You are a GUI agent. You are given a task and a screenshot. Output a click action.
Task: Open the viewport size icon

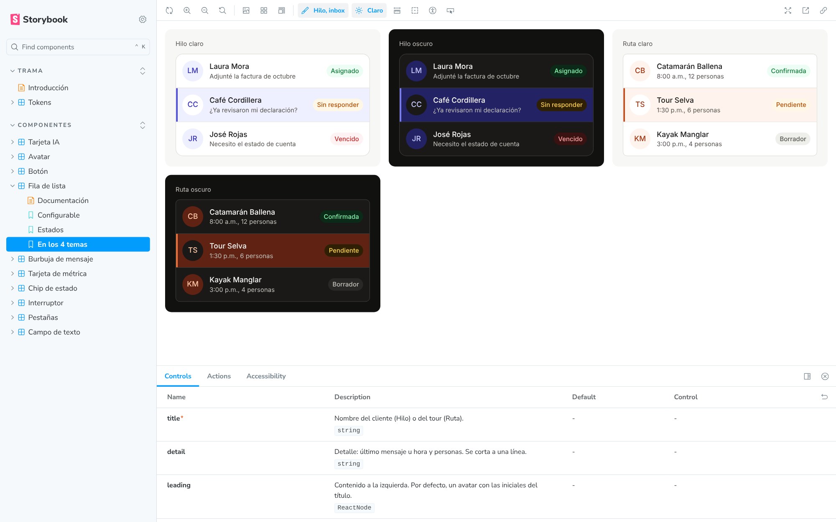(282, 10)
